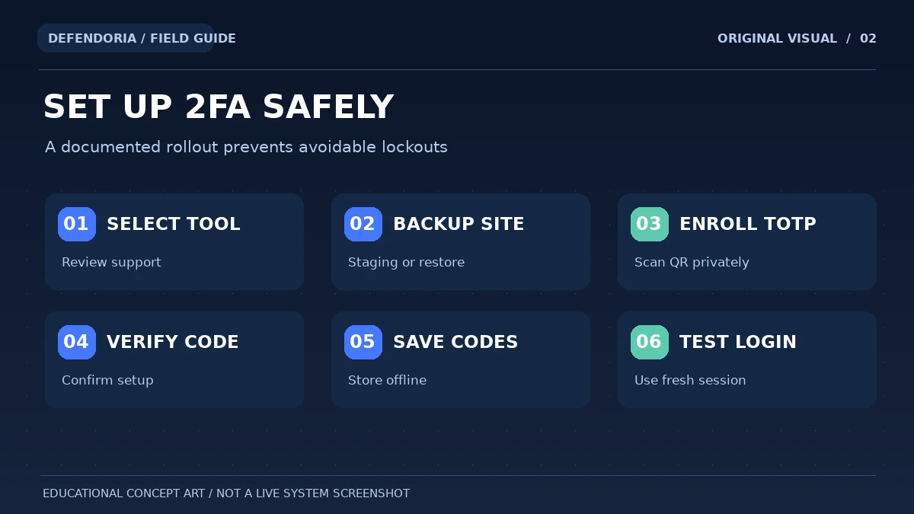Click the 05 step number badge
The height and width of the screenshot is (514, 914).
coord(363,342)
